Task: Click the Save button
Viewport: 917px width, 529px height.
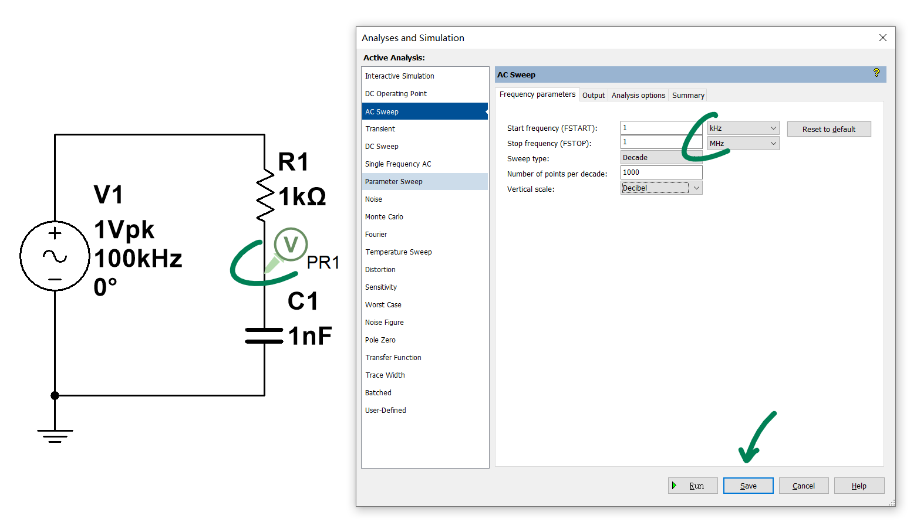Action: pos(748,486)
